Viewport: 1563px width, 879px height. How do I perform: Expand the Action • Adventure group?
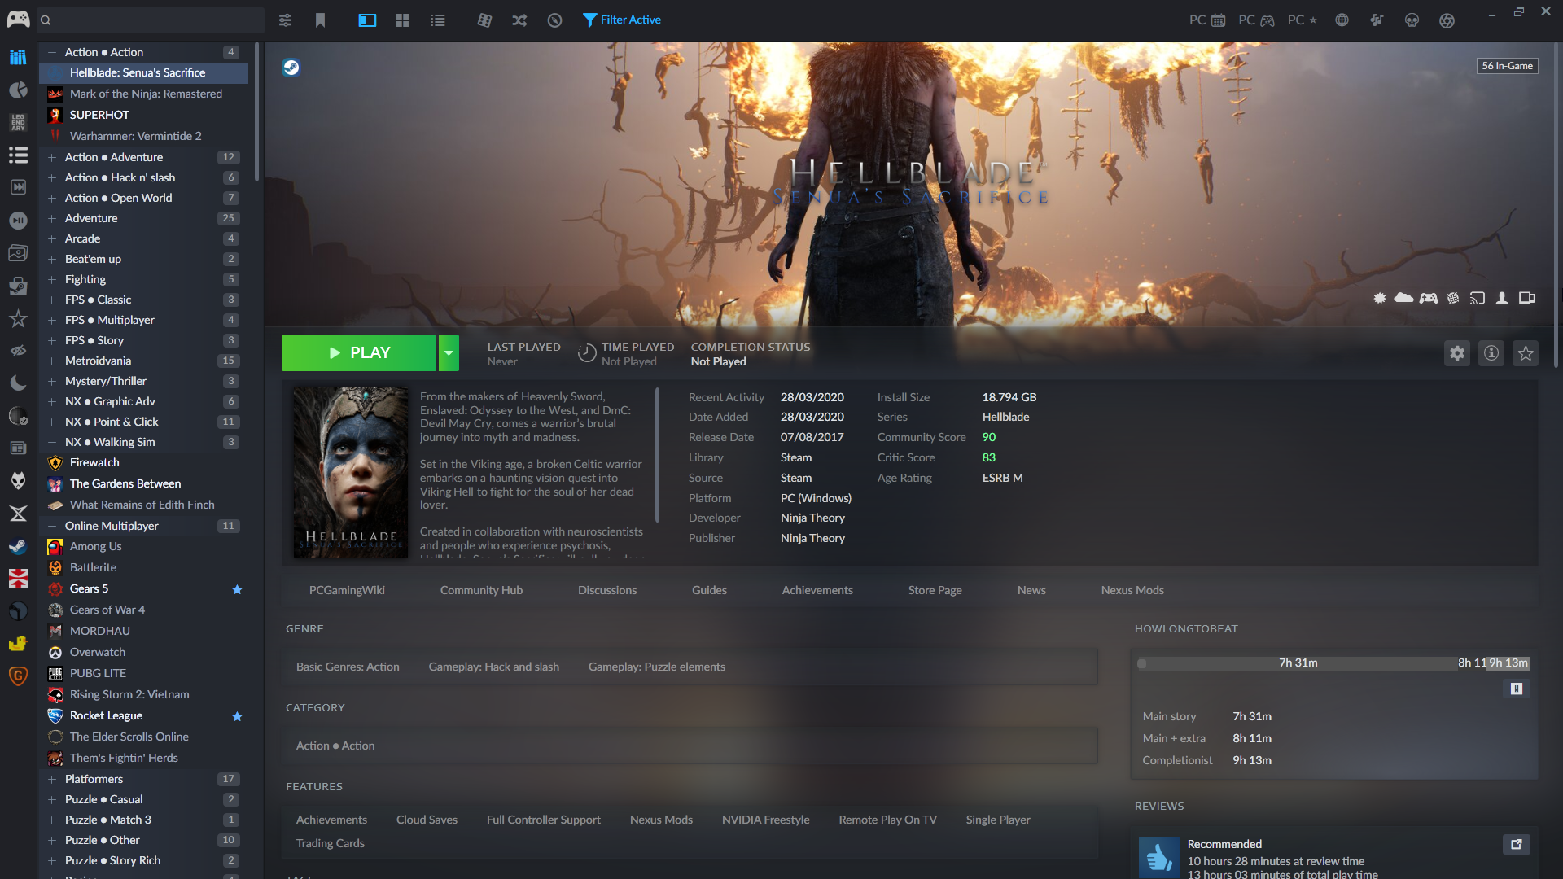(52, 157)
